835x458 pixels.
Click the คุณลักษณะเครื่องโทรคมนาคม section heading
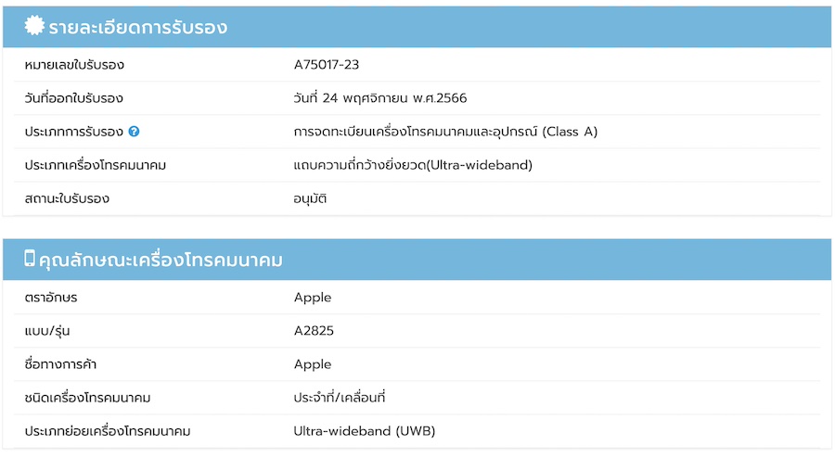pos(161,261)
